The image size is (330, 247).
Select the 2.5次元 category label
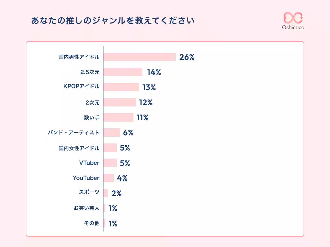90,72
